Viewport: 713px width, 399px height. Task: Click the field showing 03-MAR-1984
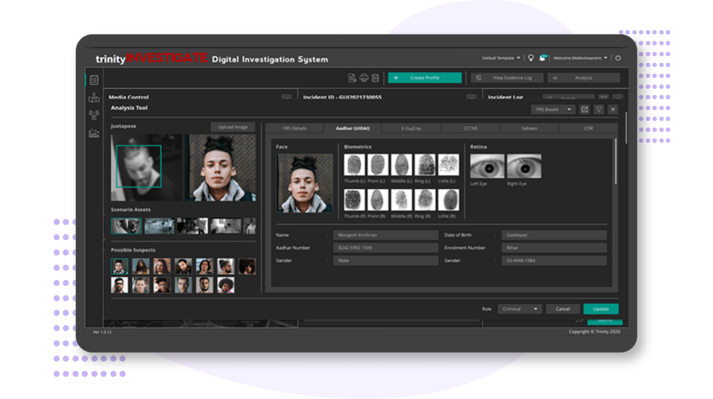click(x=554, y=260)
